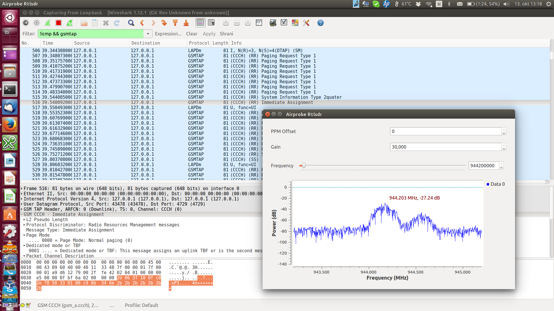Start capture with green shark fin
554x311 pixels.
pyautogui.click(x=48, y=23)
